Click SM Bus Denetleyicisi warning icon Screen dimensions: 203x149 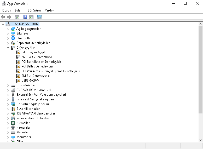18,76
